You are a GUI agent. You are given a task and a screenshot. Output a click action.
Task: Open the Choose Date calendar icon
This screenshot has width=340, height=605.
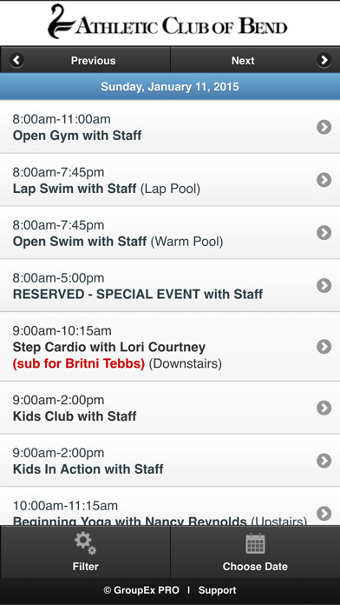click(255, 543)
